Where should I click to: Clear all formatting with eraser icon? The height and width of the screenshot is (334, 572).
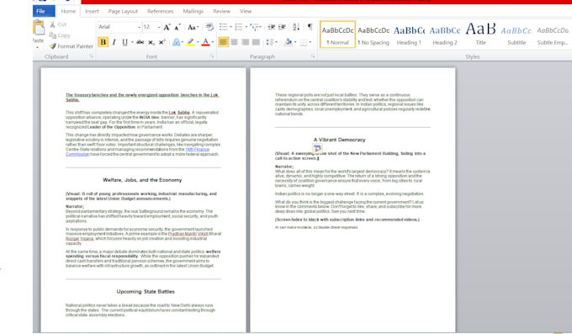tap(209, 27)
